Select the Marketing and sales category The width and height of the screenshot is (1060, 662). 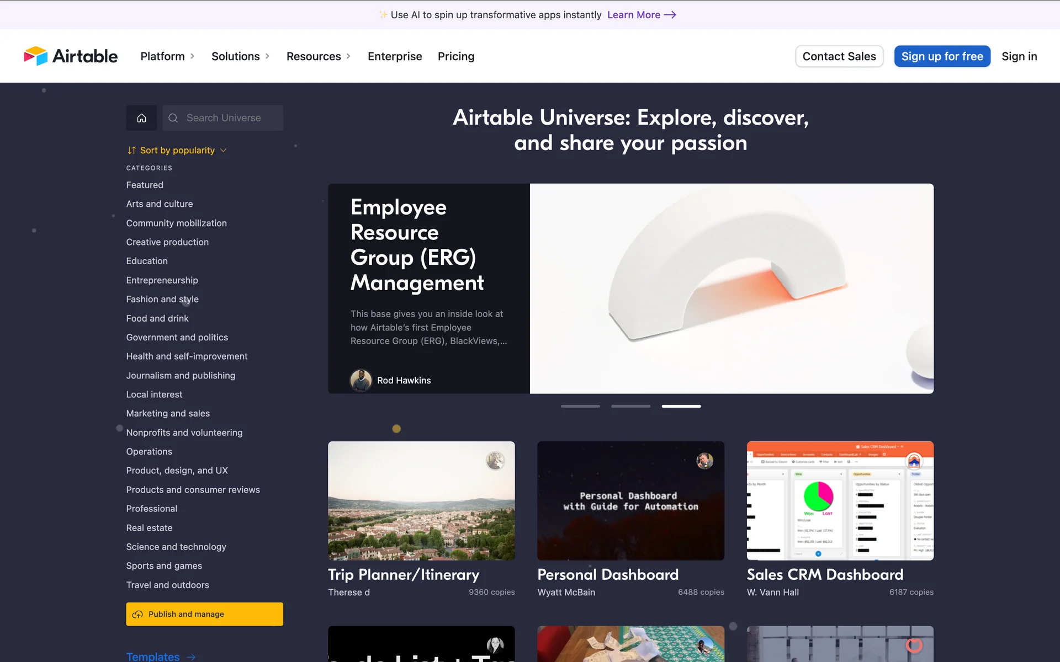(x=168, y=413)
